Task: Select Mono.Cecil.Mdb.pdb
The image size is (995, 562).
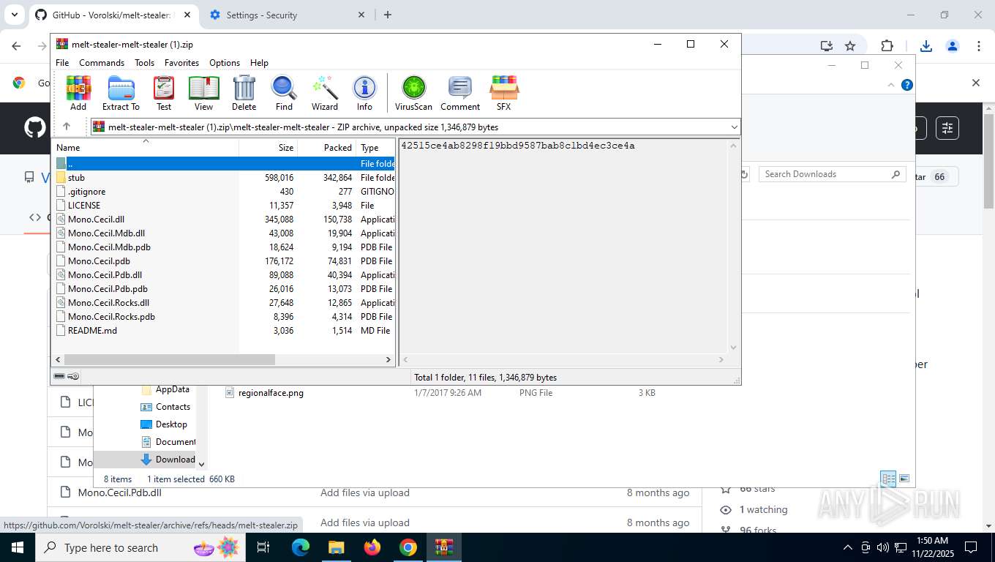Action: pos(225,247)
